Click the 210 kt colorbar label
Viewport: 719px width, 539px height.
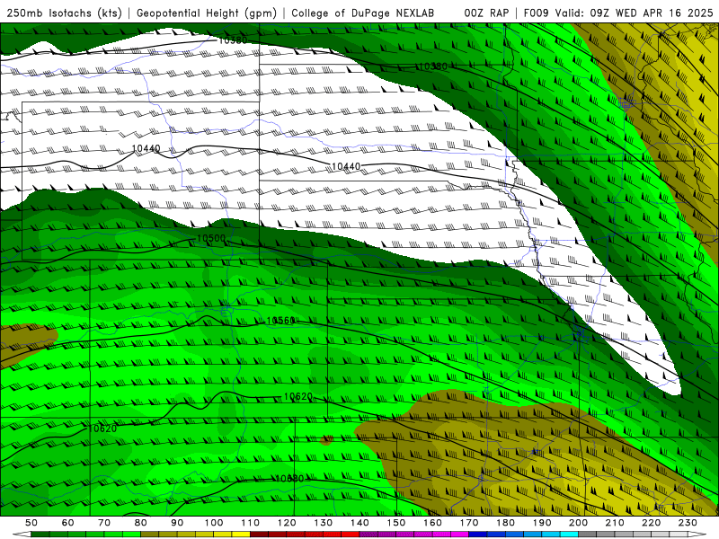point(616,523)
